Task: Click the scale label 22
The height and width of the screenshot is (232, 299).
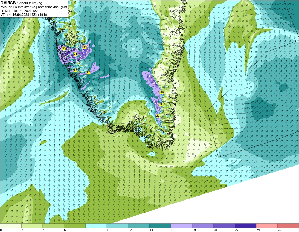Action: tap(237, 230)
